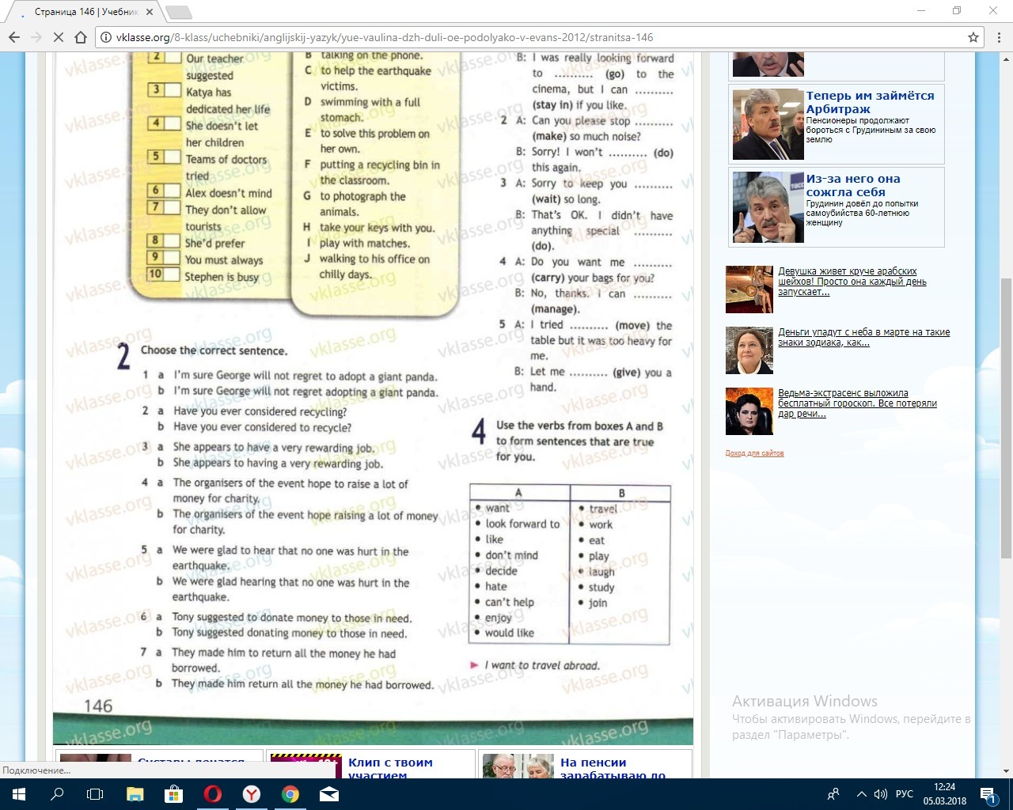The width and height of the screenshot is (1013, 810).
Task: Stop the page from loading
Action: pos(59,37)
